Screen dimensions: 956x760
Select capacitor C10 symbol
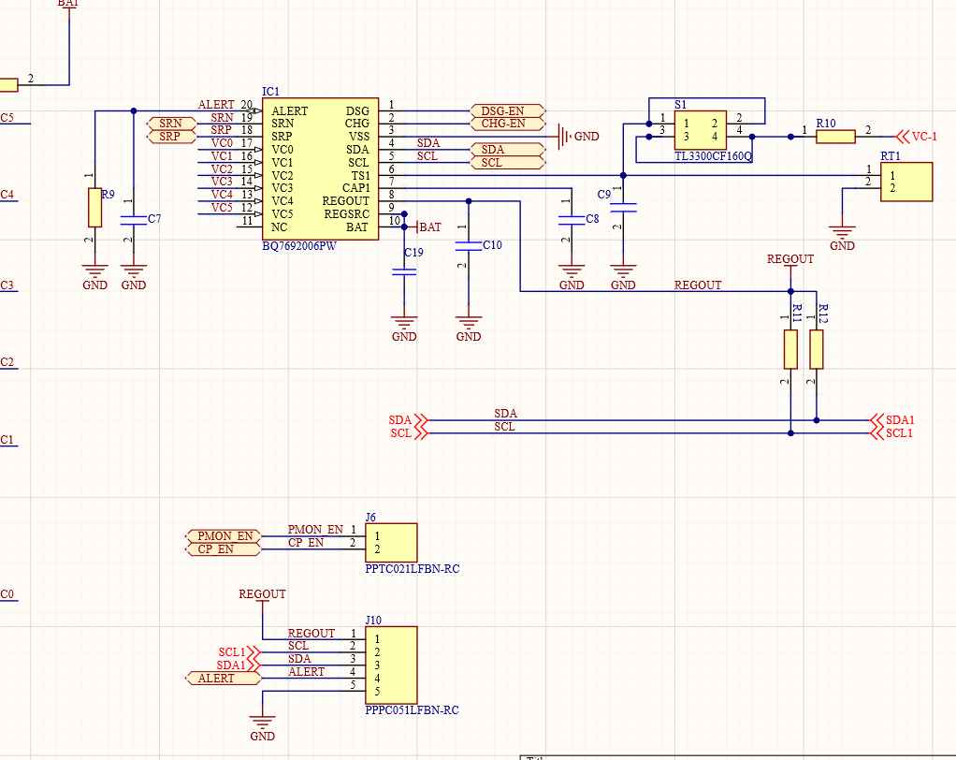click(469, 246)
